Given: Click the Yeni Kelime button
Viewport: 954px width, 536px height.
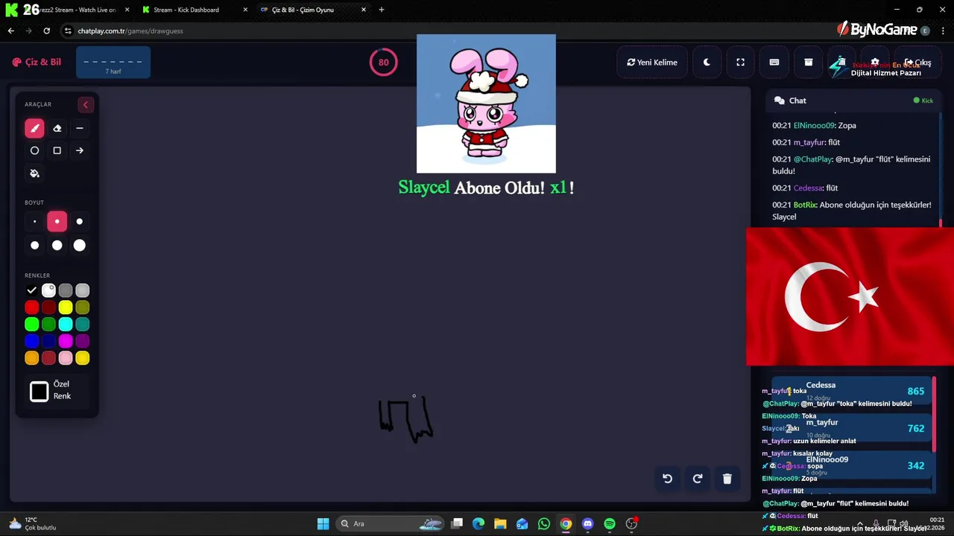Looking at the screenshot, I should point(652,63).
